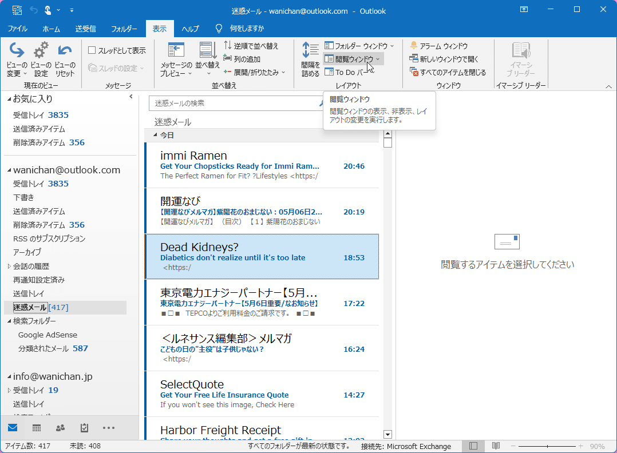
Task: Click the 並べ替え arrange icon
Action: point(207,59)
